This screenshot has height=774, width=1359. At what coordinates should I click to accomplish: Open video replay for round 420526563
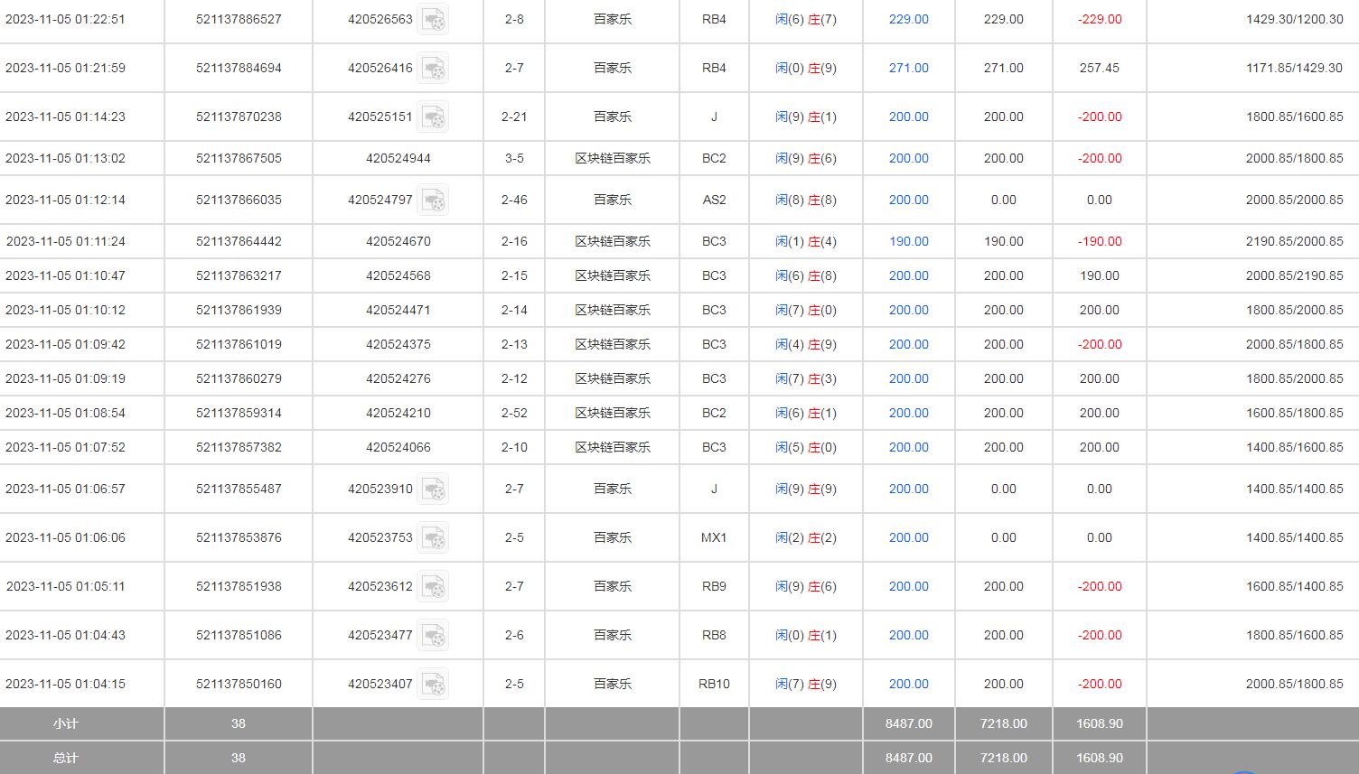point(433,19)
